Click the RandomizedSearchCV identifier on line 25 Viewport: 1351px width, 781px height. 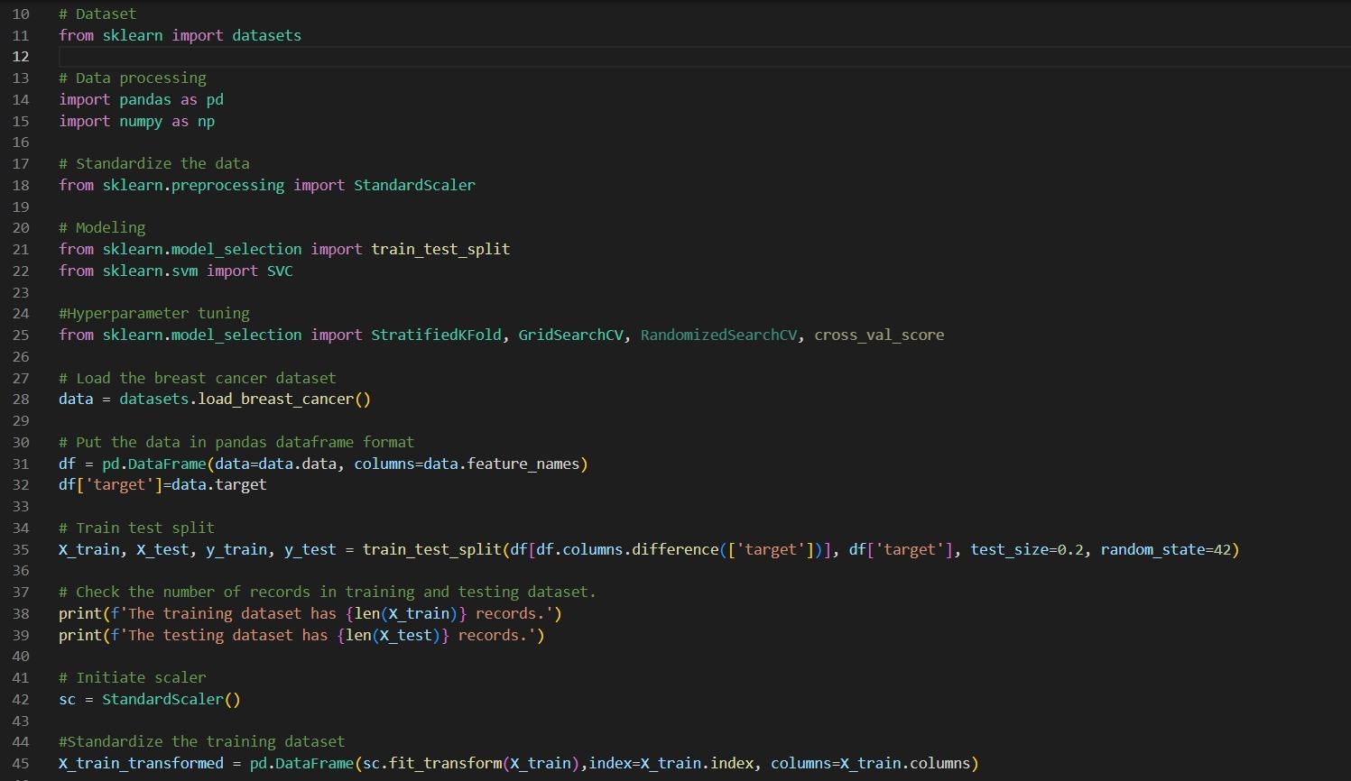(x=717, y=335)
